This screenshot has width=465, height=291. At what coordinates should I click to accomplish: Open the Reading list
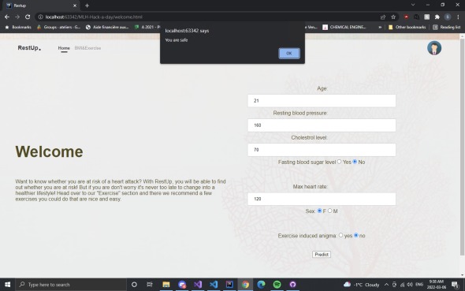point(446,27)
